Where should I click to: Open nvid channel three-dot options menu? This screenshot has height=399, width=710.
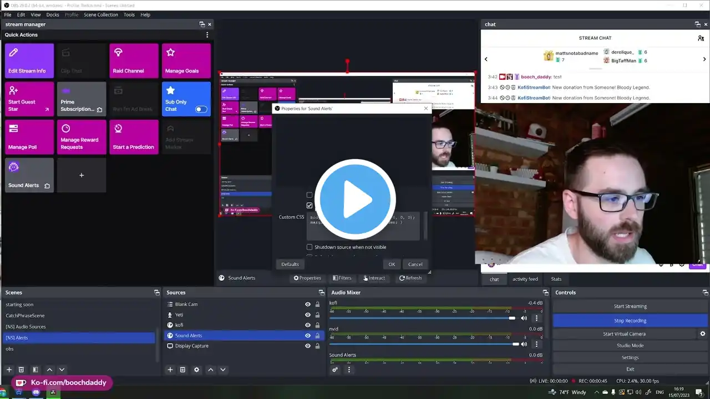tap(536, 344)
